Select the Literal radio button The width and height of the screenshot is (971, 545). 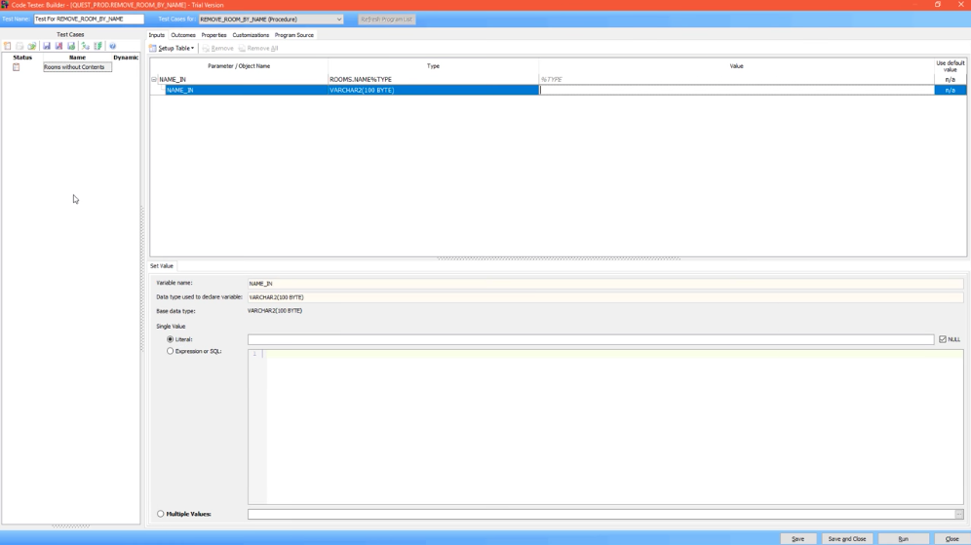pos(171,339)
